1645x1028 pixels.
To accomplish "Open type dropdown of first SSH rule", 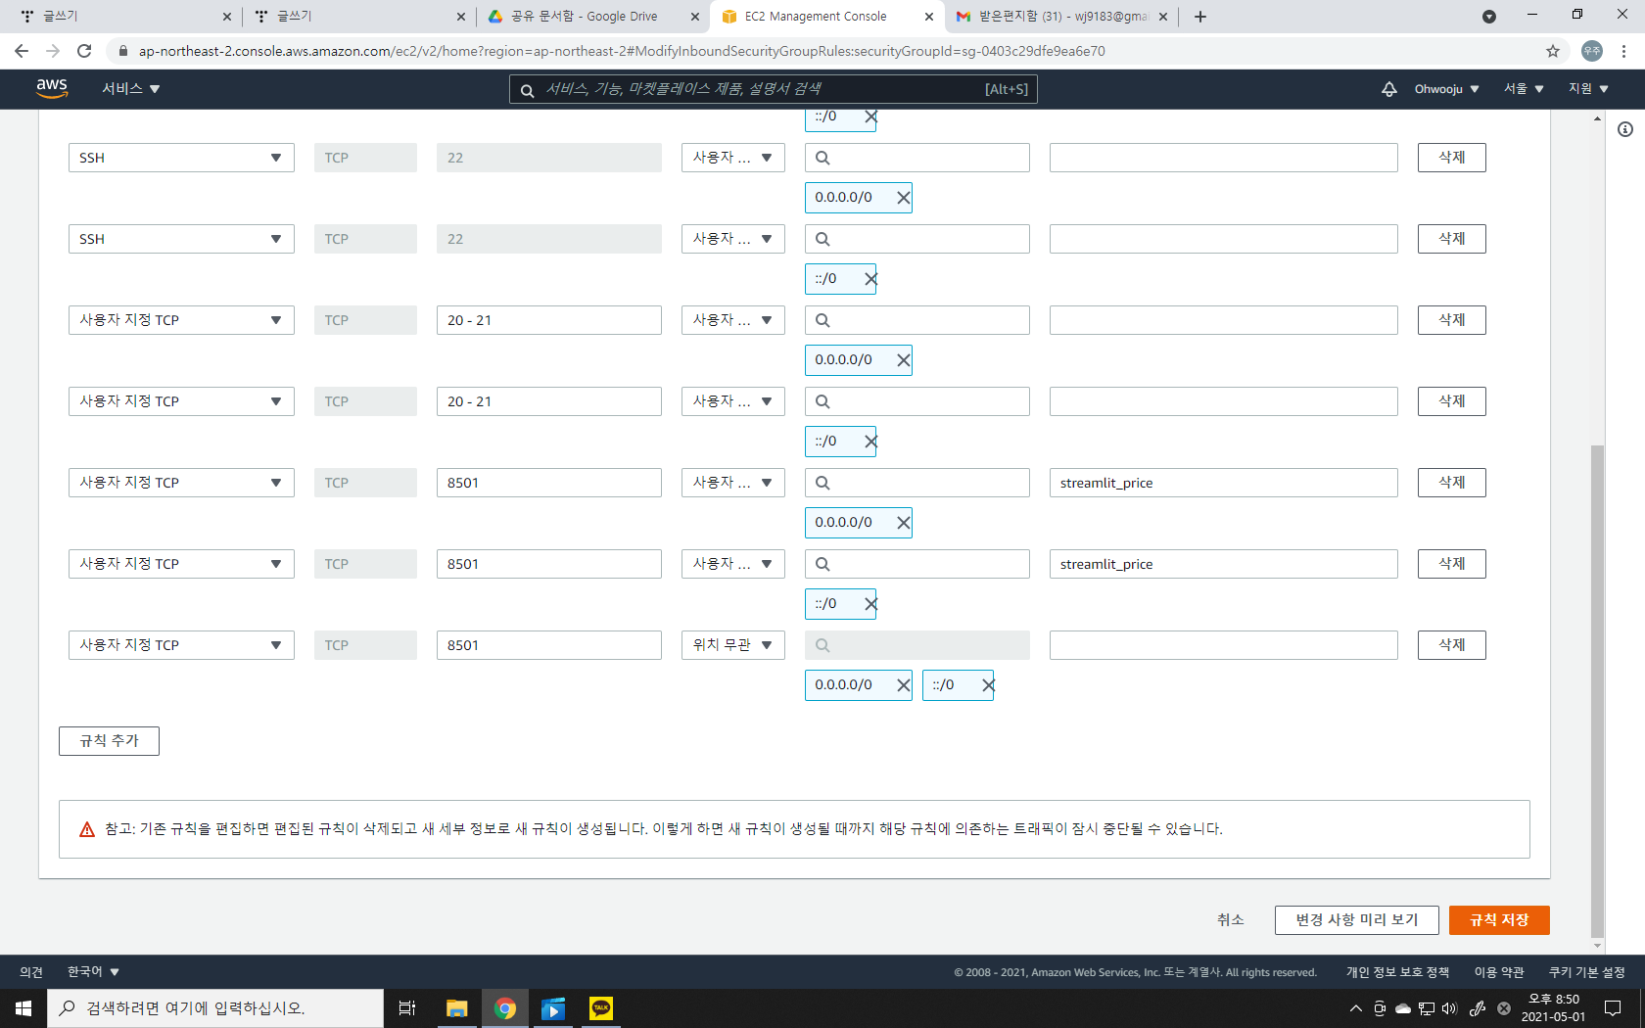I will pyautogui.click(x=181, y=158).
